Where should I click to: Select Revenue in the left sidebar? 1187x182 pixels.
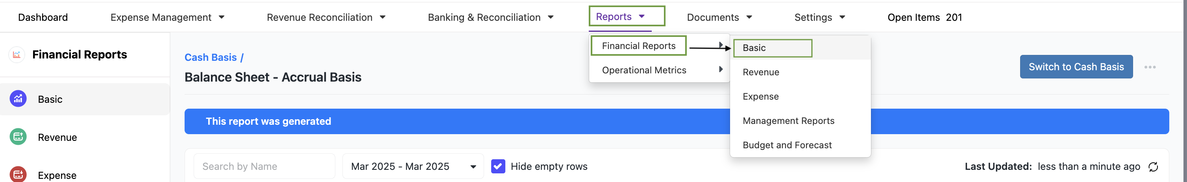(x=85, y=137)
